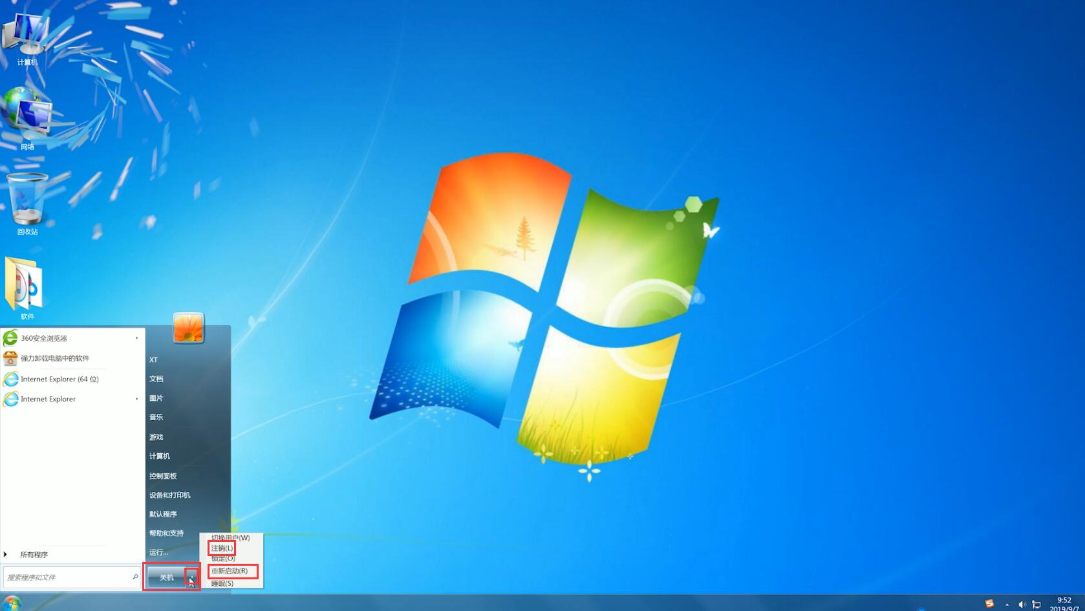Open 控制面板 control panel

pos(162,476)
